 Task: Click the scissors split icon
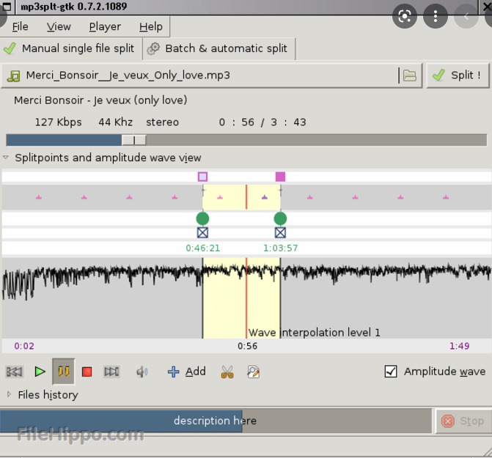point(227,372)
